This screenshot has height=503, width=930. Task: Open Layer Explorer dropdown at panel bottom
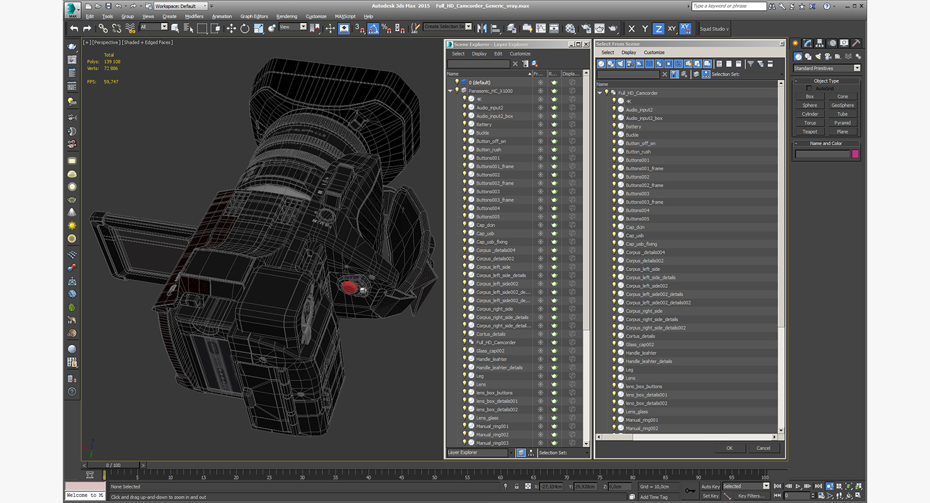480,453
